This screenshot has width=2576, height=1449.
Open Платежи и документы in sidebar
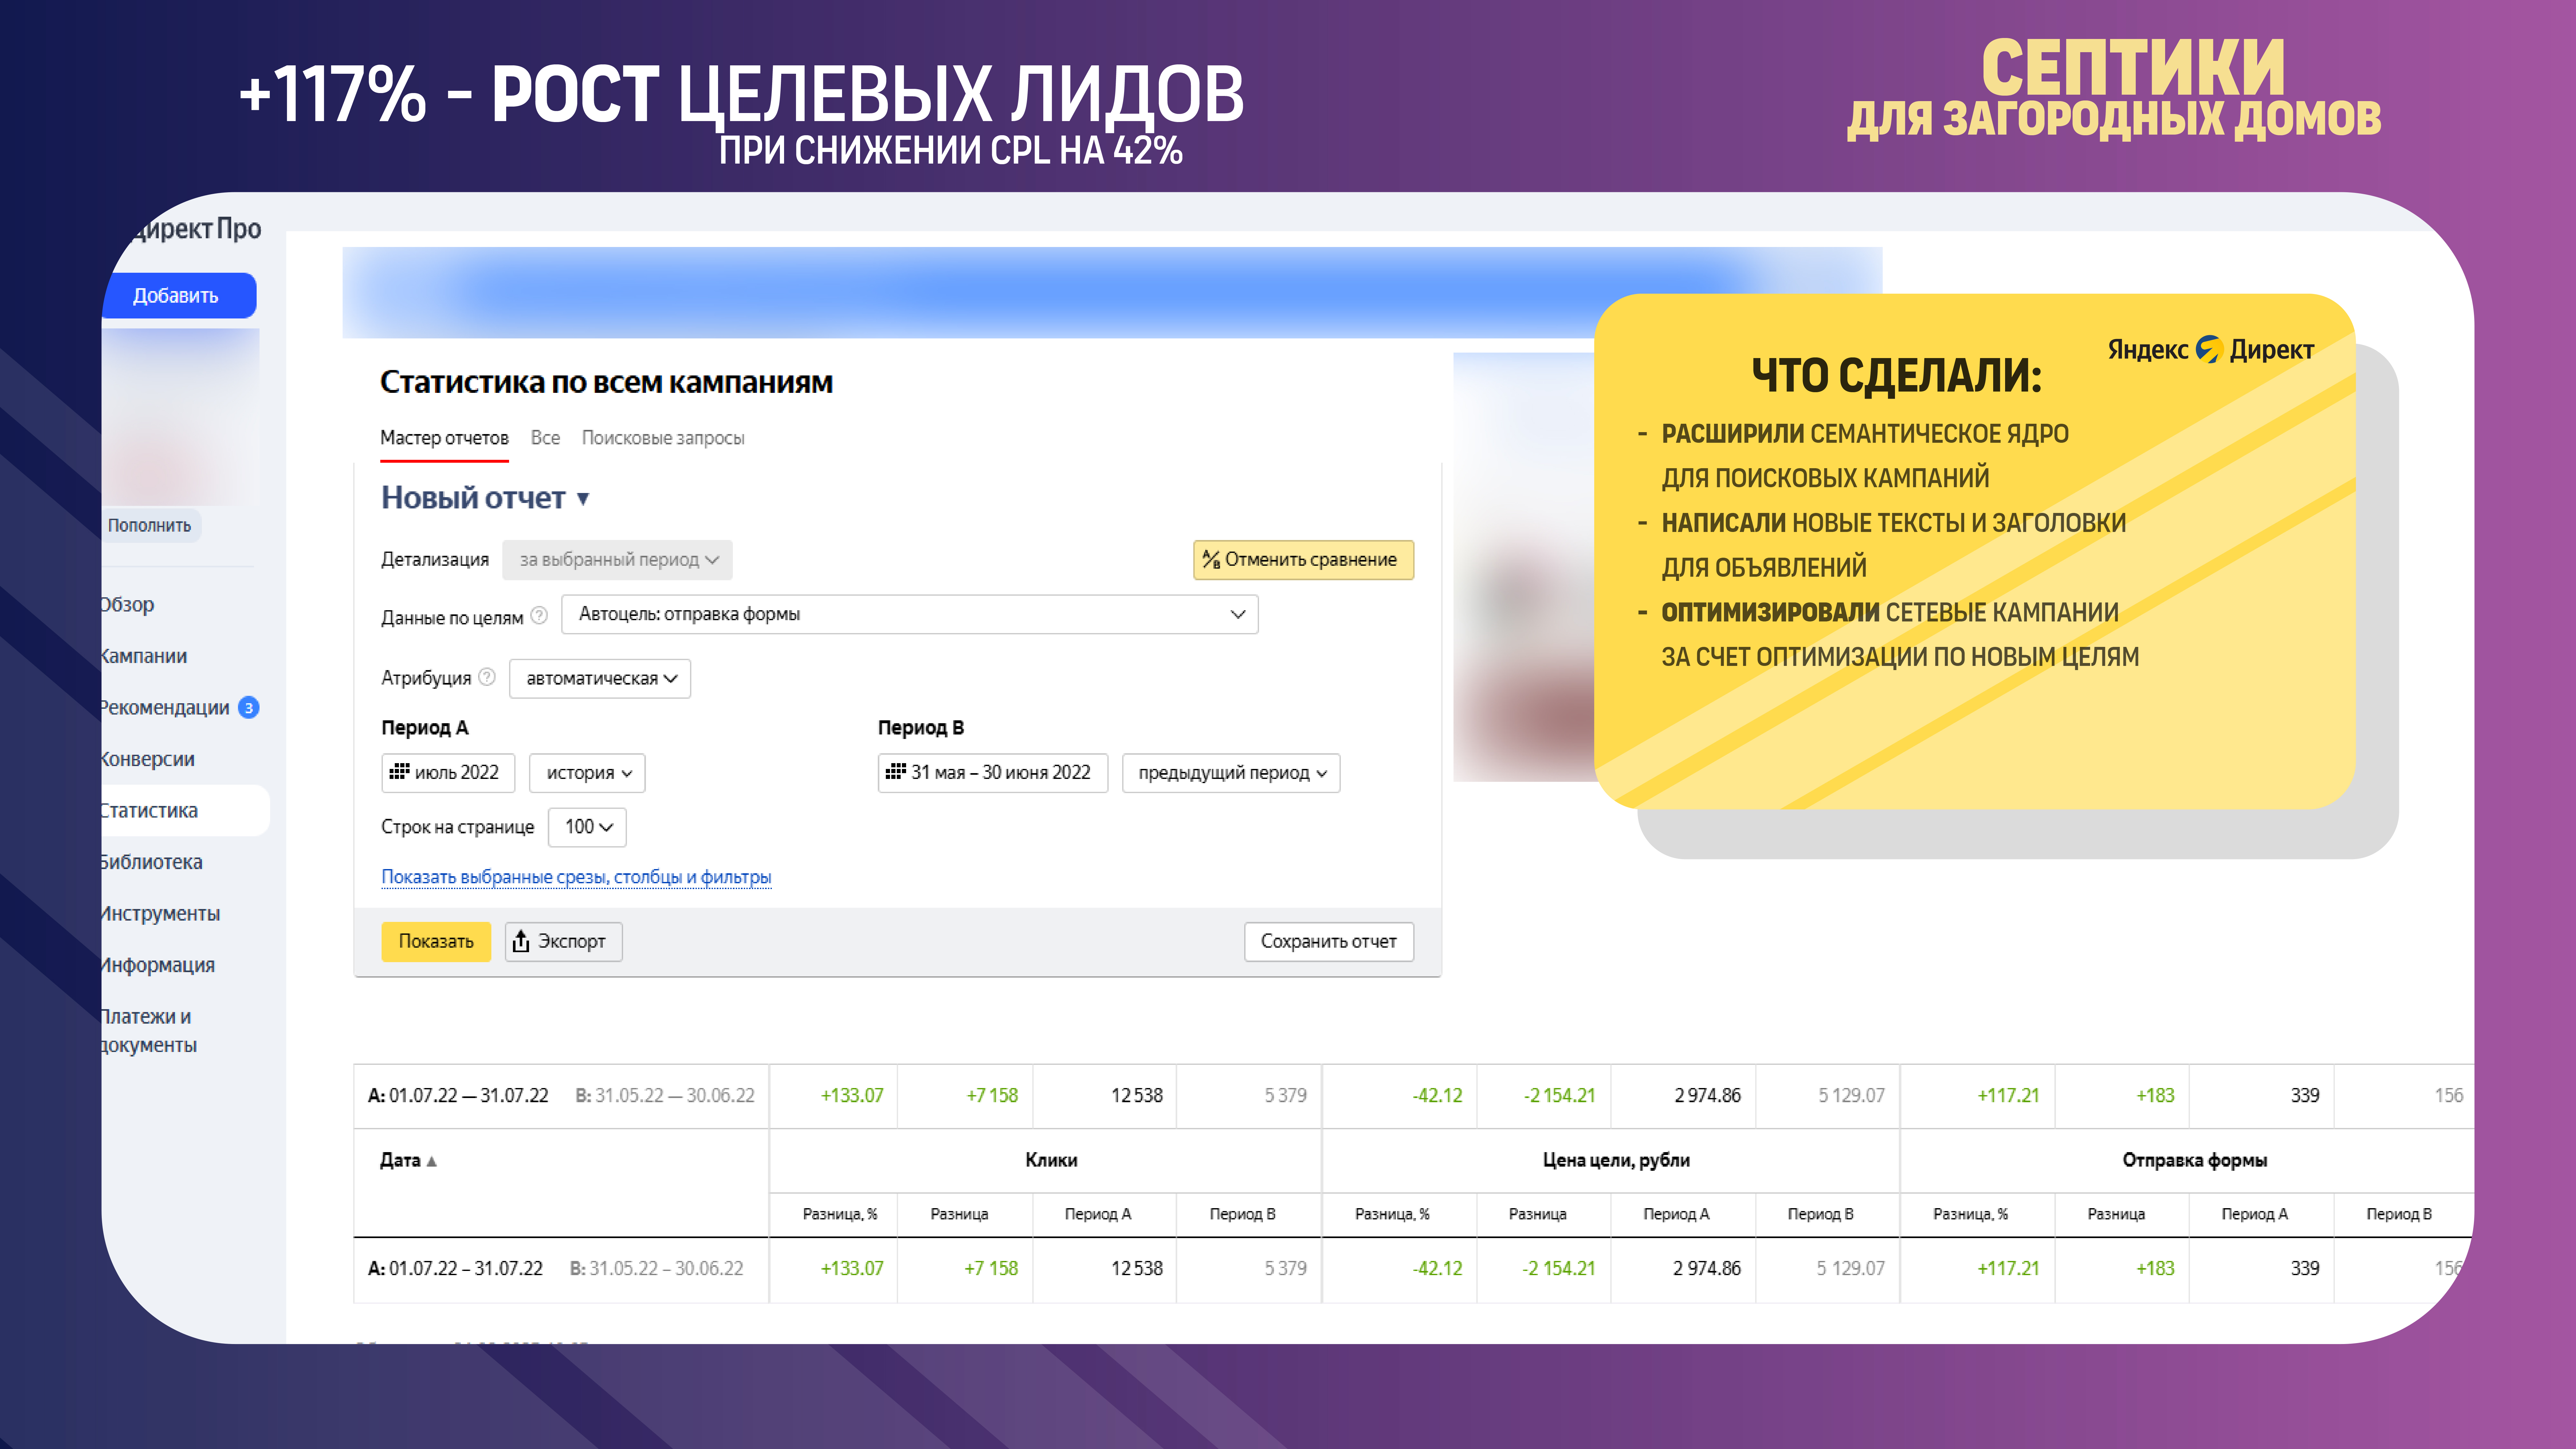coord(149,1031)
